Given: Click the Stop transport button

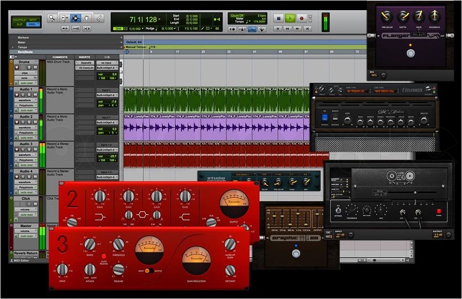Looking at the screenshot, I should [x=278, y=18].
